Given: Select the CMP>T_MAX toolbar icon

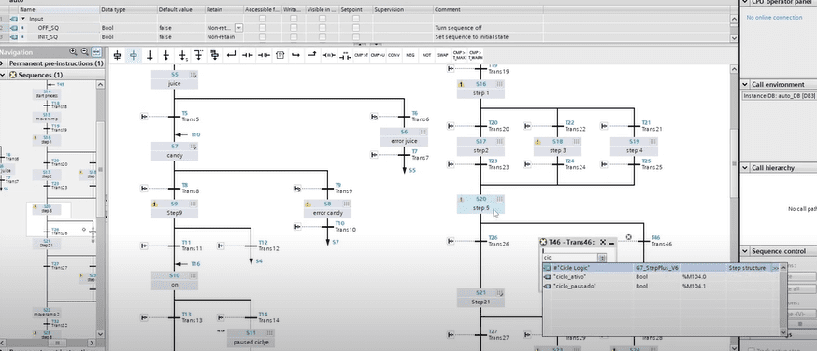Looking at the screenshot, I should click(459, 54).
